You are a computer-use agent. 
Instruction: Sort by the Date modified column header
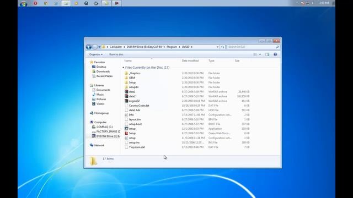click(190, 61)
